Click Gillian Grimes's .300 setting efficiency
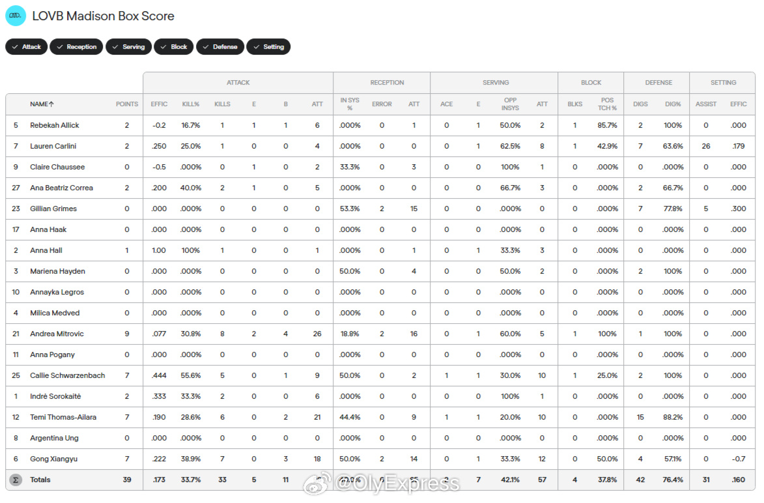The height and width of the screenshot is (503, 764). pyautogui.click(x=739, y=208)
